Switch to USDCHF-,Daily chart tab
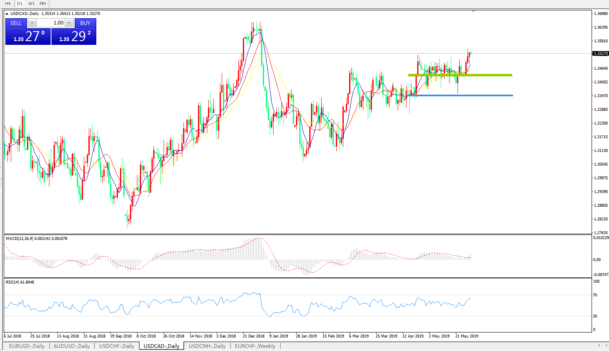This screenshot has height=352, width=609. [x=117, y=346]
